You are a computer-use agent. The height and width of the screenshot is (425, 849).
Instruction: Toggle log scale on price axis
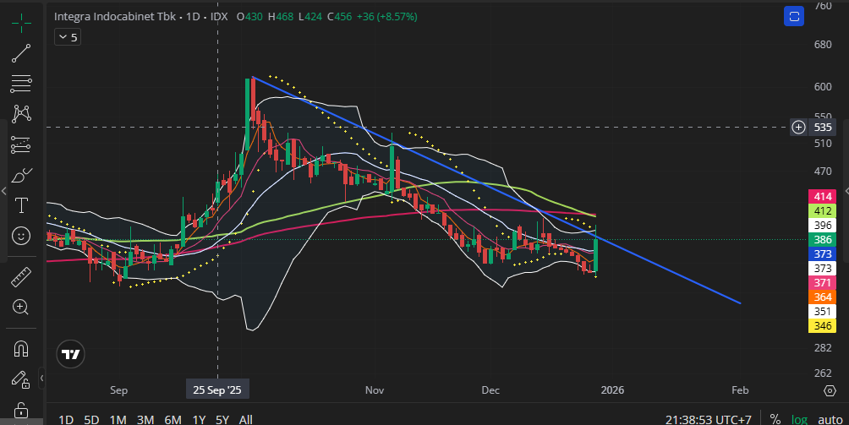click(799, 418)
